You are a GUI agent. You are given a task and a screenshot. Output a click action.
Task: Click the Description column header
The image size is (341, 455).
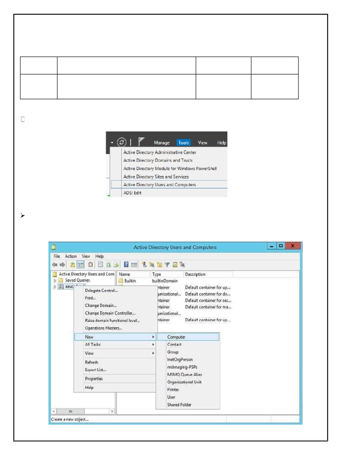click(x=208, y=274)
